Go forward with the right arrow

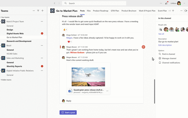(59, 3)
